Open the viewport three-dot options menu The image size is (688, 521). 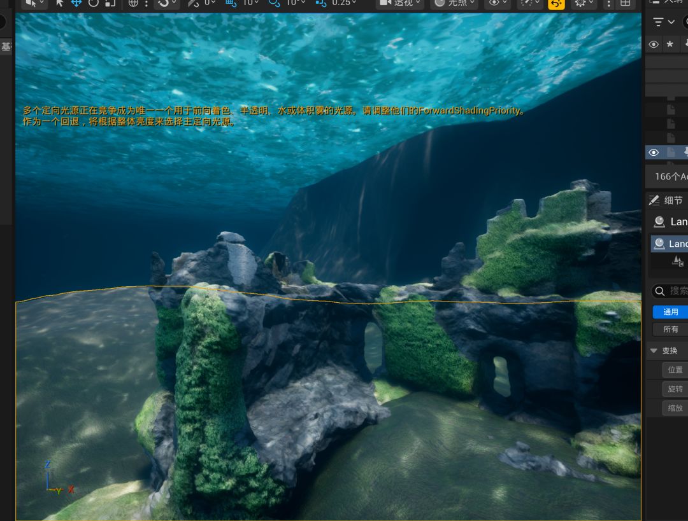pos(608,3)
